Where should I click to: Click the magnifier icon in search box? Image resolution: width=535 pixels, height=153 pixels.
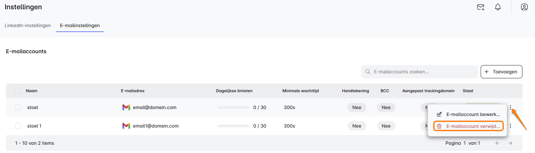(368, 72)
